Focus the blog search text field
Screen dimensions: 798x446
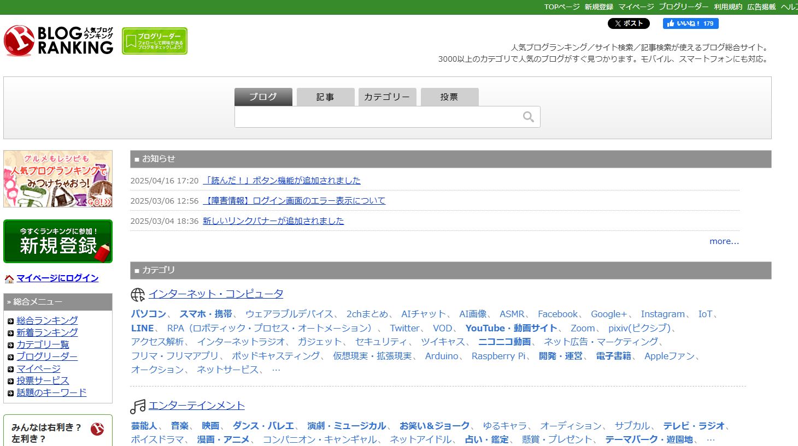[377, 117]
